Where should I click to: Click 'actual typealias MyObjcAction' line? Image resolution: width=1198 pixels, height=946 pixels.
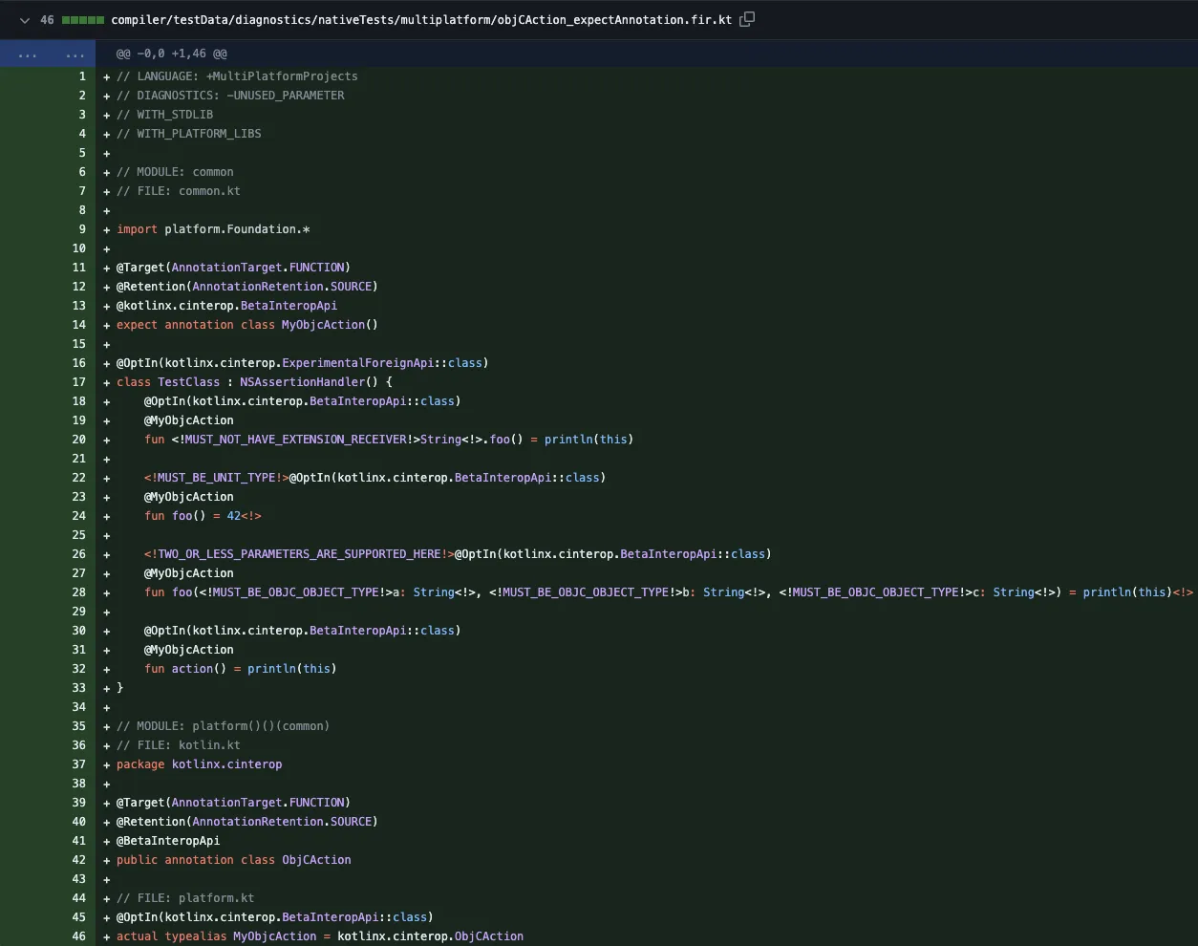pyautogui.click(x=320, y=936)
